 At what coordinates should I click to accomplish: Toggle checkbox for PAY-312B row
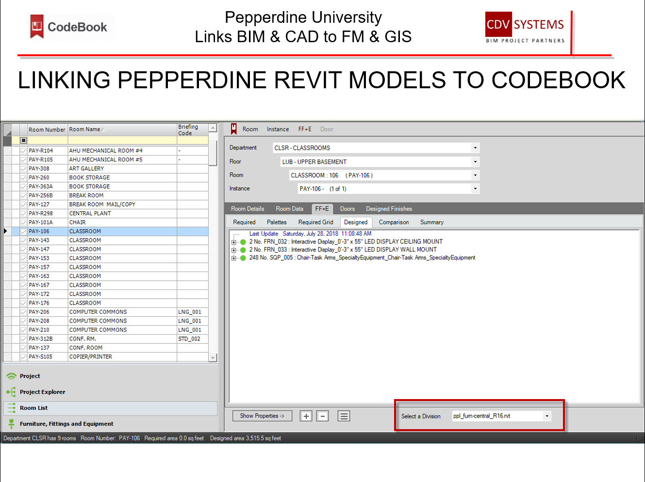[23, 339]
